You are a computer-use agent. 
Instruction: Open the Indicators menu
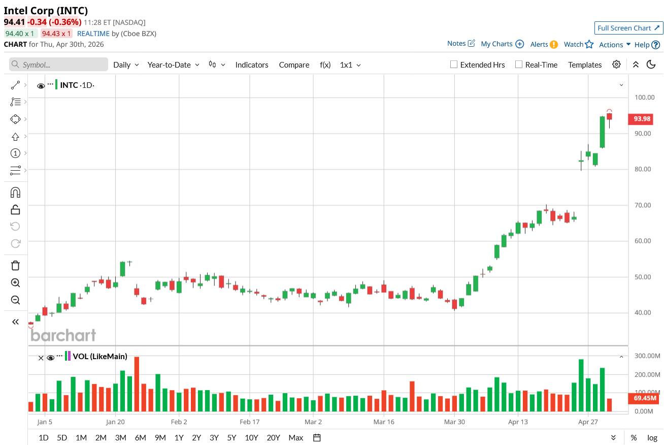pyautogui.click(x=252, y=65)
